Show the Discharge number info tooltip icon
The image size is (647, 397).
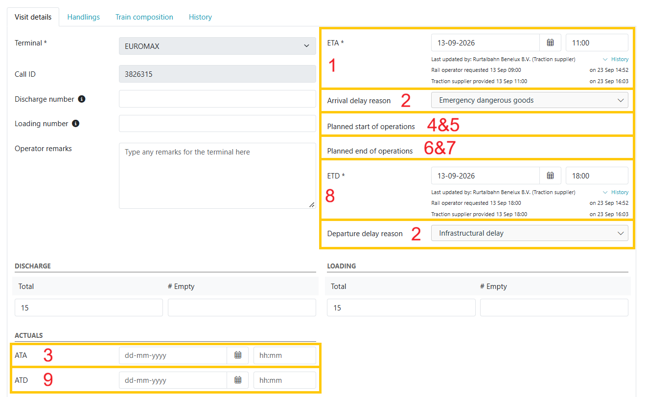click(82, 99)
